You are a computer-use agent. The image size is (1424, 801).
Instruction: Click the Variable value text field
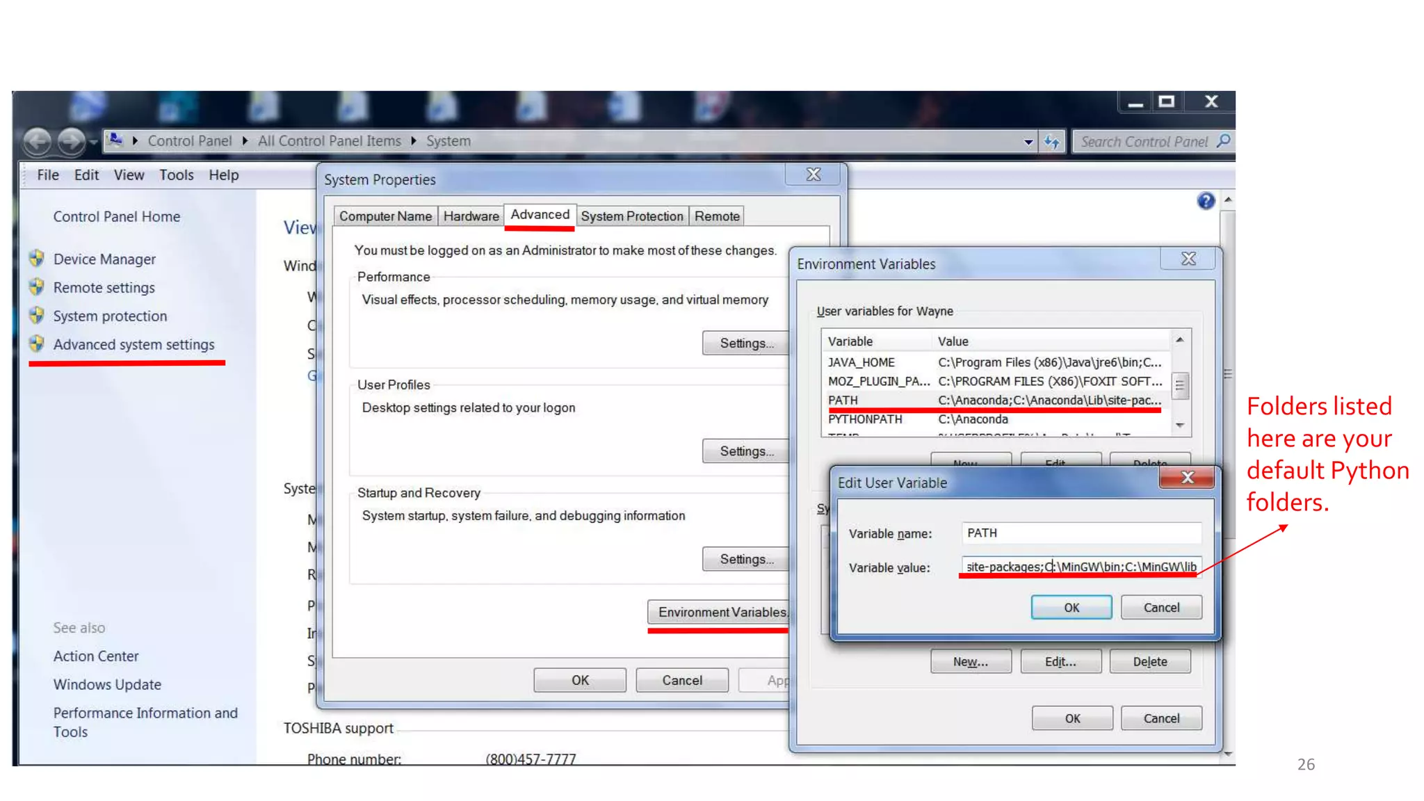[x=1081, y=567]
